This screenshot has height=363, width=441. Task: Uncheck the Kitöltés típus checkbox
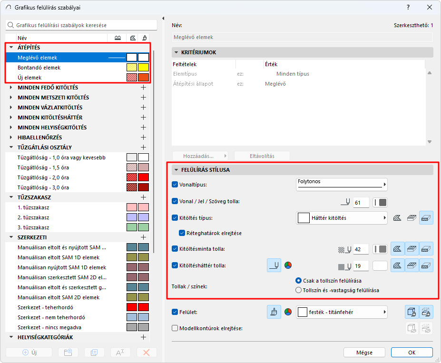pos(175,217)
